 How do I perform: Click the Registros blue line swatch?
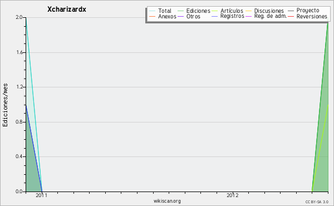214,16
